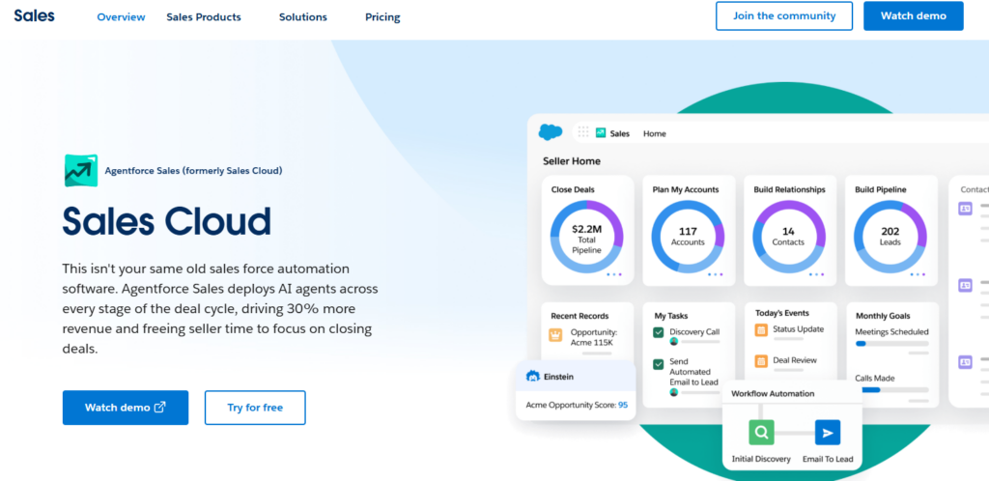Click the Workflow Automation heading

coord(773,393)
